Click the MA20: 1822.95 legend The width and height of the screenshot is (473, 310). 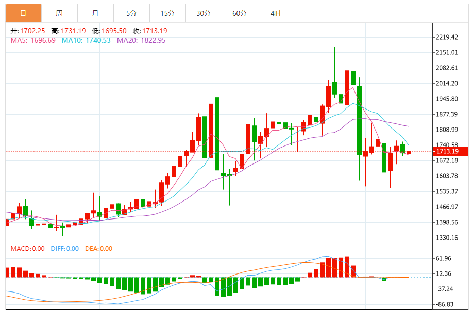pyautogui.click(x=141, y=40)
